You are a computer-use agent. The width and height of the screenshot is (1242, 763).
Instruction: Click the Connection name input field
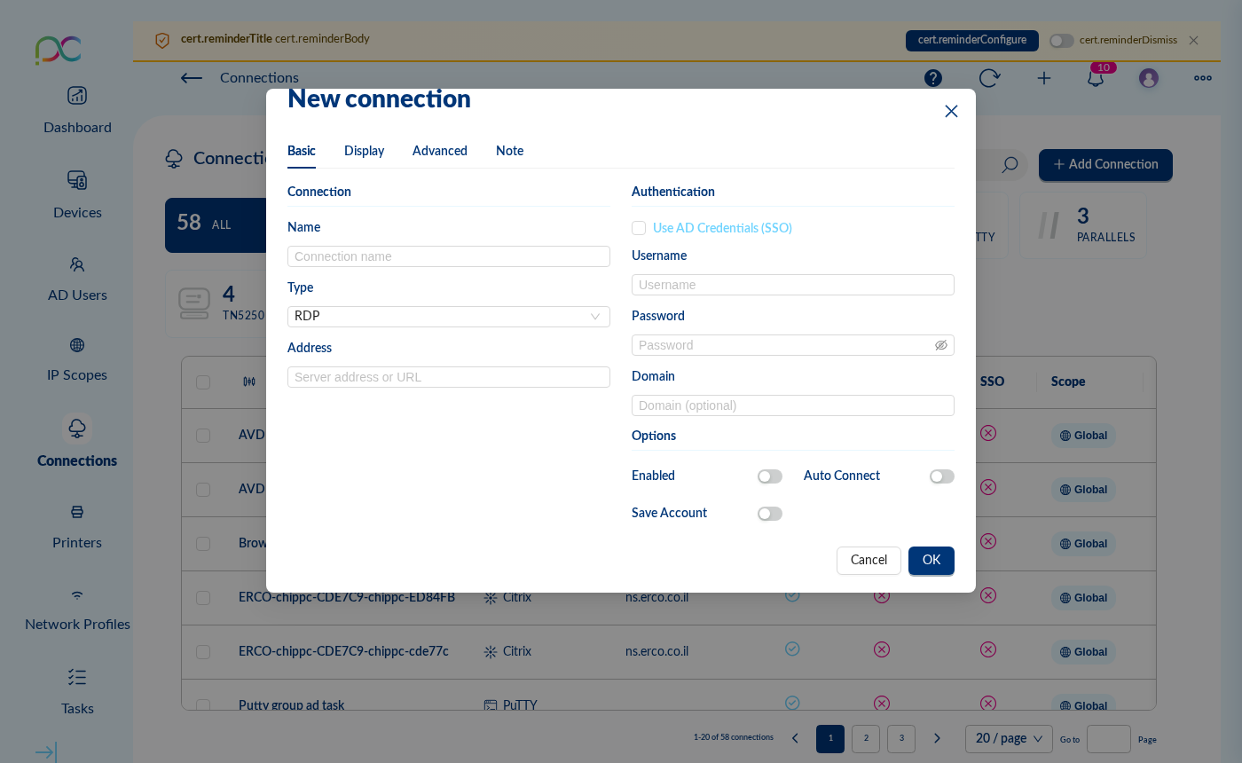coord(448,256)
